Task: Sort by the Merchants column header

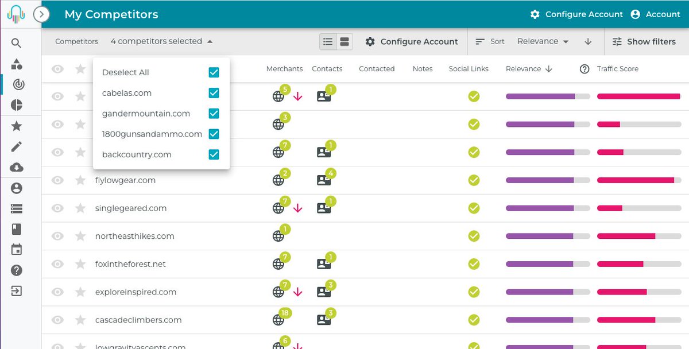Action: tap(284, 69)
